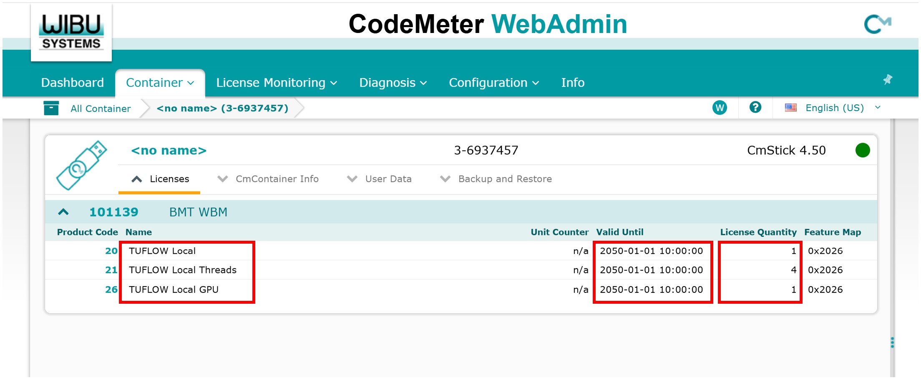Image resolution: width=921 pixels, height=378 pixels.
Task: Click the US flag language icon
Action: 790,108
